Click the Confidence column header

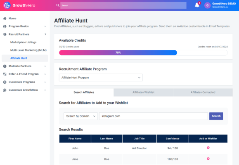point(173,139)
